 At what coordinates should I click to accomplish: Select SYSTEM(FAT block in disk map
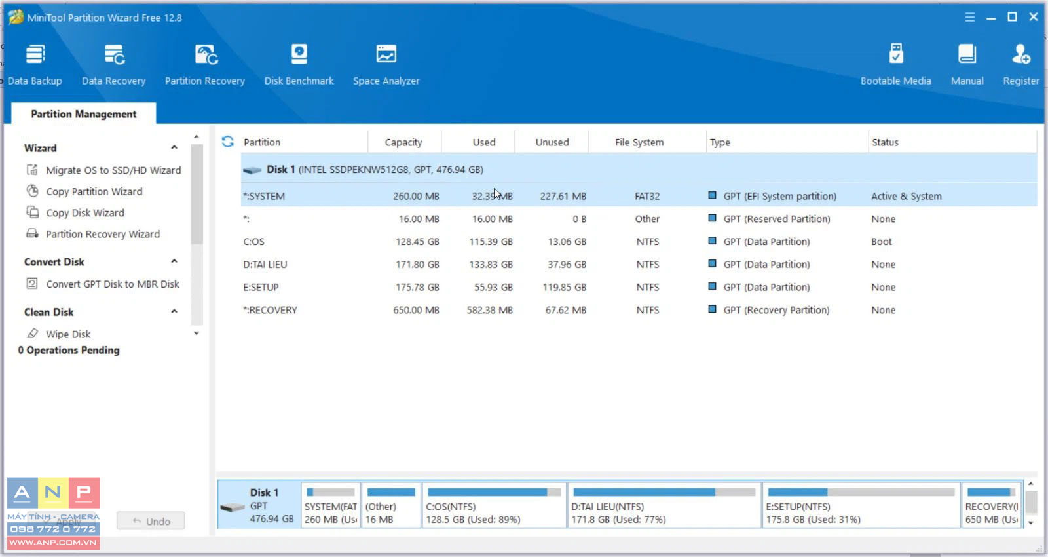(x=331, y=505)
